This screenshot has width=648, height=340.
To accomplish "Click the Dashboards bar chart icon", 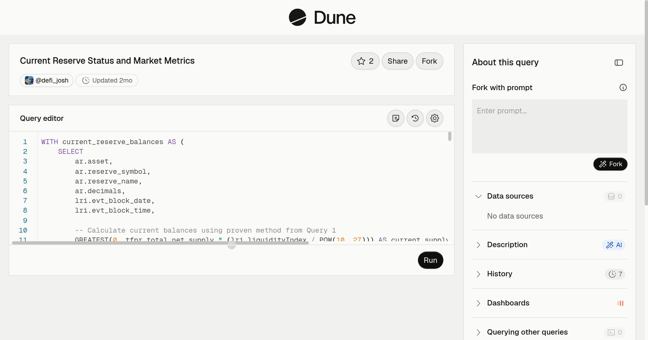I will (620, 303).
